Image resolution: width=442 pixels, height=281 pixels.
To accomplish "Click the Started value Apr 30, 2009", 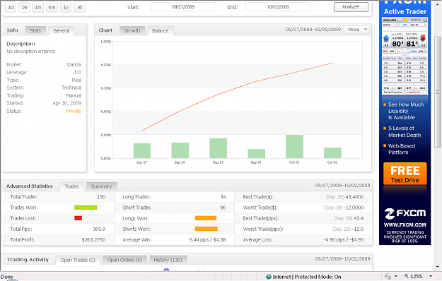I will (x=66, y=103).
